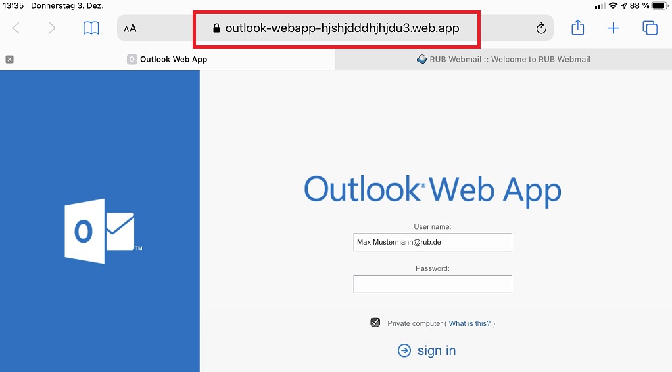Viewport: 672px width, 372px height.
Task: Switch to the RUB Webmail tab
Action: tap(504, 60)
